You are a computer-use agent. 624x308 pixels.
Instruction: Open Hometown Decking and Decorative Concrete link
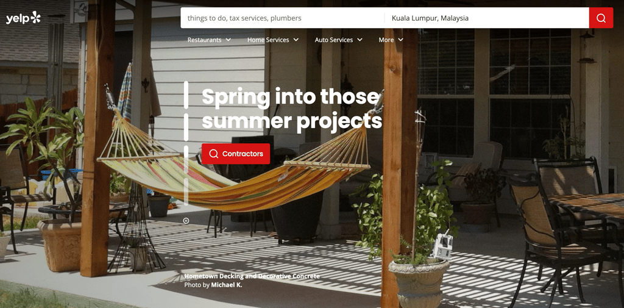(252, 276)
